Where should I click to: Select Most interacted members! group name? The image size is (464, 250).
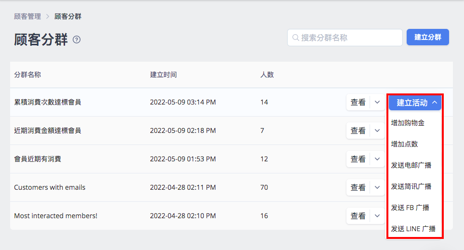point(55,216)
